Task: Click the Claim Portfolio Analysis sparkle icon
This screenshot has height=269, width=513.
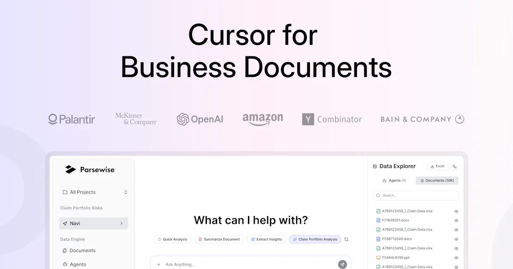Action: (x=295, y=240)
